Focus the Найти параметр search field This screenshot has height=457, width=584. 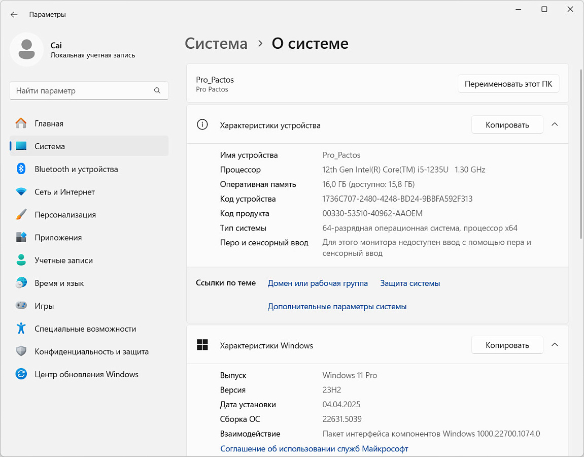point(89,90)
